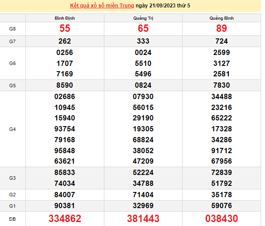Image resolution: width=265 pixels, height=226 pixels.
Task: Select G2 result 84007
Action: pos(65,194)
